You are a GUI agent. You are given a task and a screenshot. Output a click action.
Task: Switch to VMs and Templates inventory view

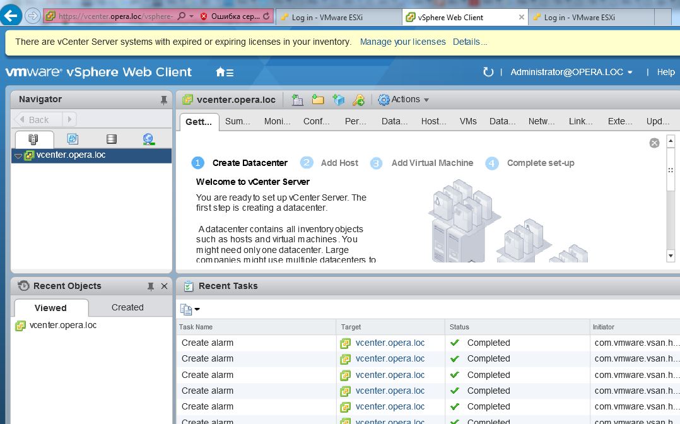pos(73,139)
